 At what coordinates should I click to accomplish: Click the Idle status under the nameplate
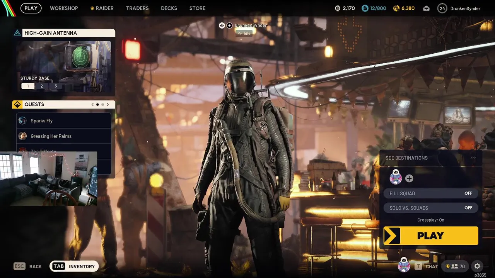pos(244,34)
